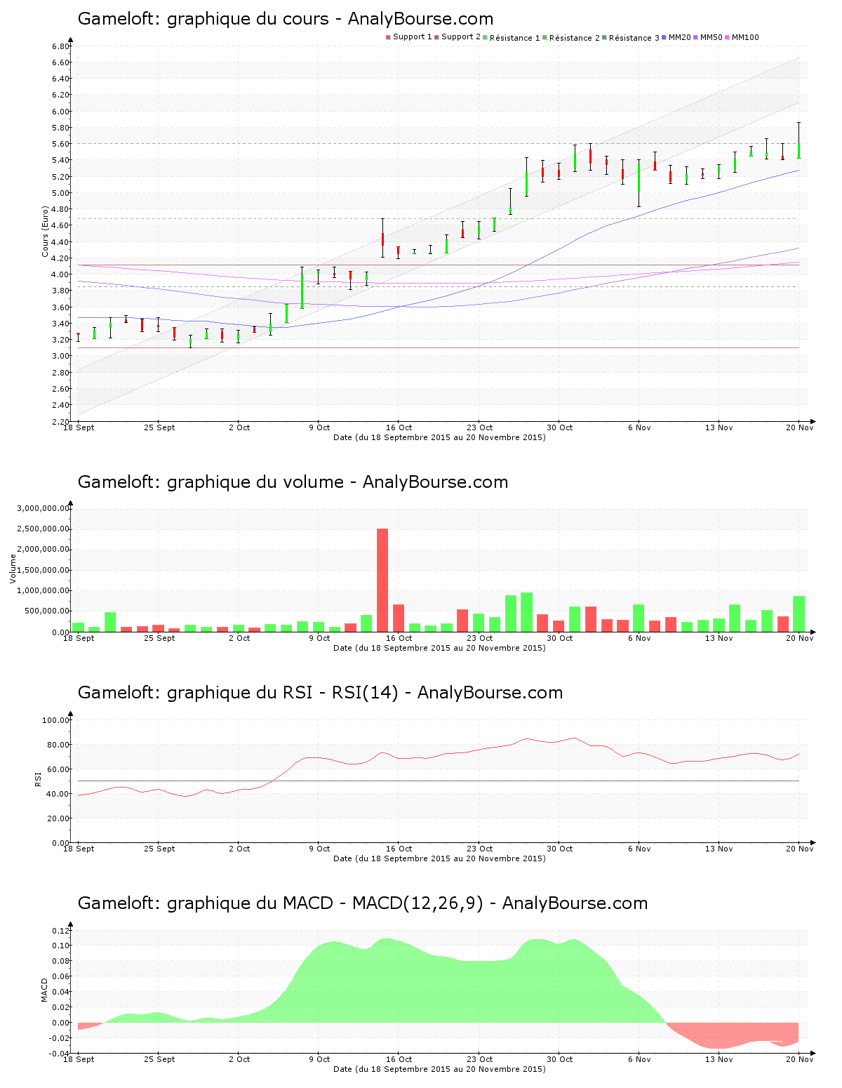Screen dimensions: 842x1088
Task: Click the date range caption under the MACD chart
Action: pos(439,1069)
